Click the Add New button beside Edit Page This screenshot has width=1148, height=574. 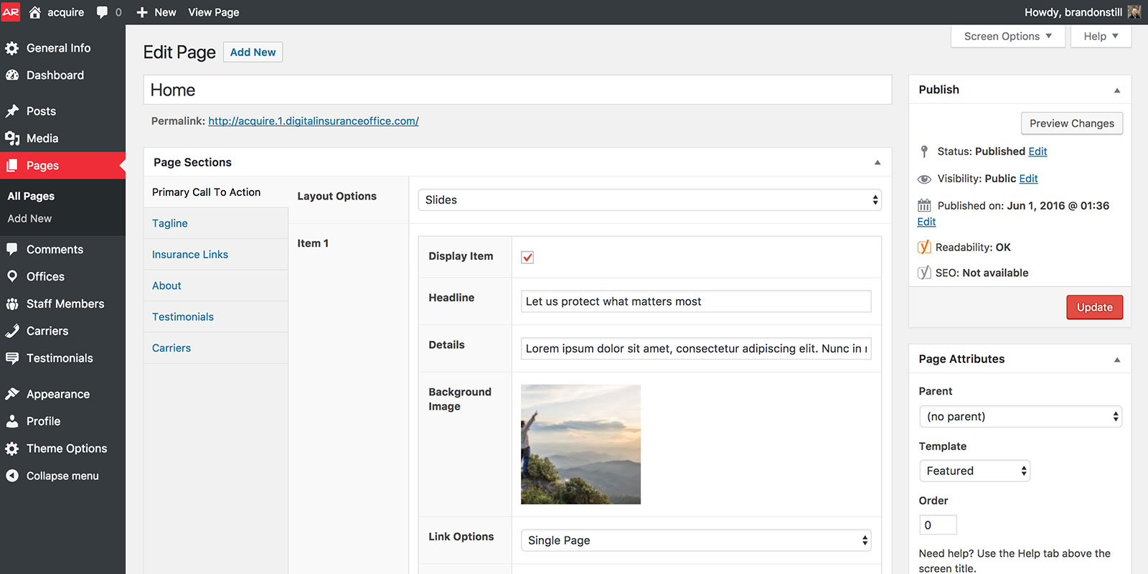point(253,52)
